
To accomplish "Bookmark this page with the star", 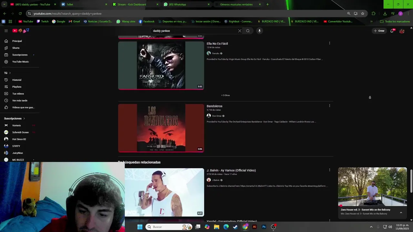I will click(x=363, y=14).
